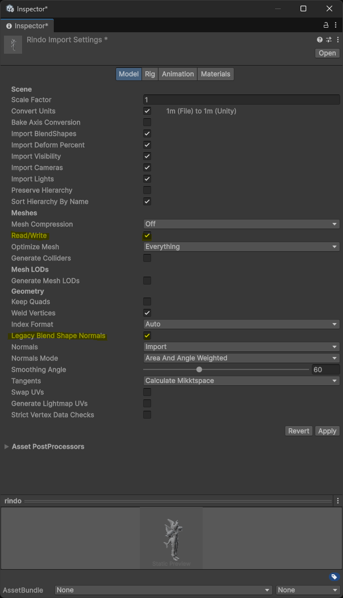Screen dimensions: 343x598
Task: Click the Inspector lock icon
Action: point(326,25)
